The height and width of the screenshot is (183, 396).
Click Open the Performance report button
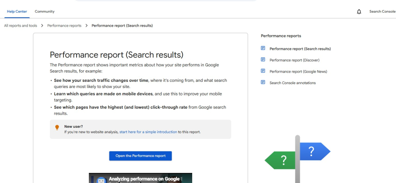[x=140, y=156]
